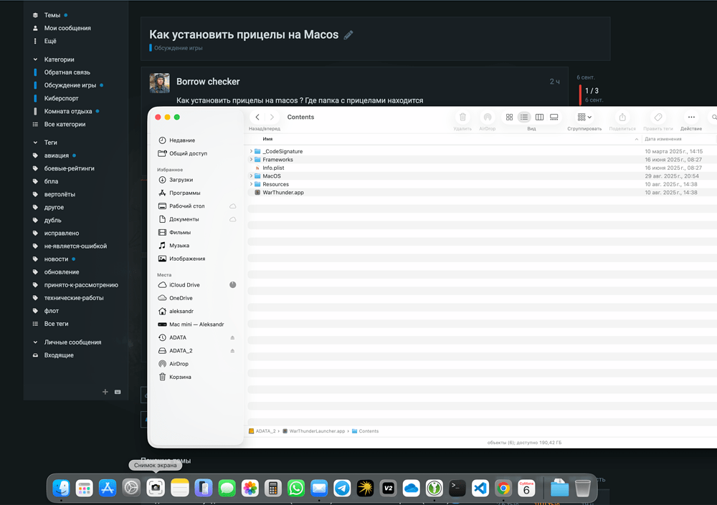Switch Finder to gallery view
717x505 pixels.
[x=554, y=117]
